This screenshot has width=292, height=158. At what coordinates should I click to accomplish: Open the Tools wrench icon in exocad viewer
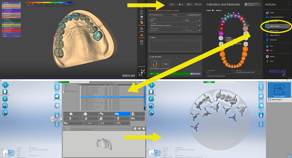tap(142, 17)
